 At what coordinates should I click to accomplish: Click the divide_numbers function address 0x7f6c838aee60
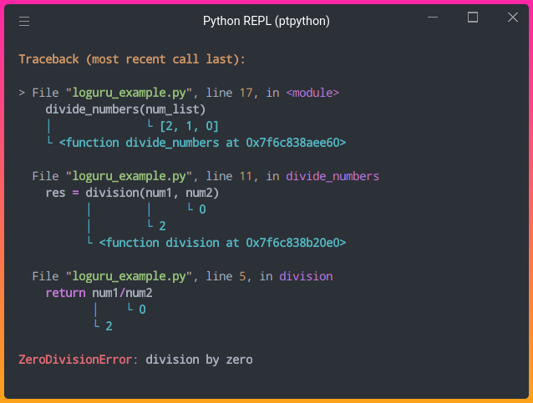pyautogui.click(x=296, y=143)
